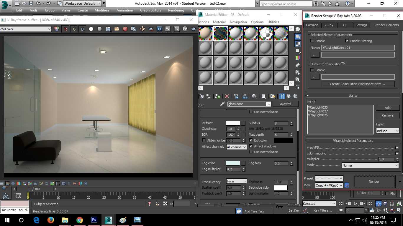Click Add button in Lights section
The height and width of the screenshot is (226, 403).
point(388,108)
